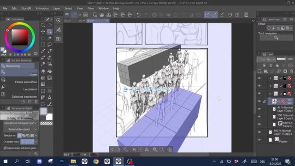Screen dimensions: 295x166
Task: Open color wheel settings icon
Action: click(x=35, y=53)
